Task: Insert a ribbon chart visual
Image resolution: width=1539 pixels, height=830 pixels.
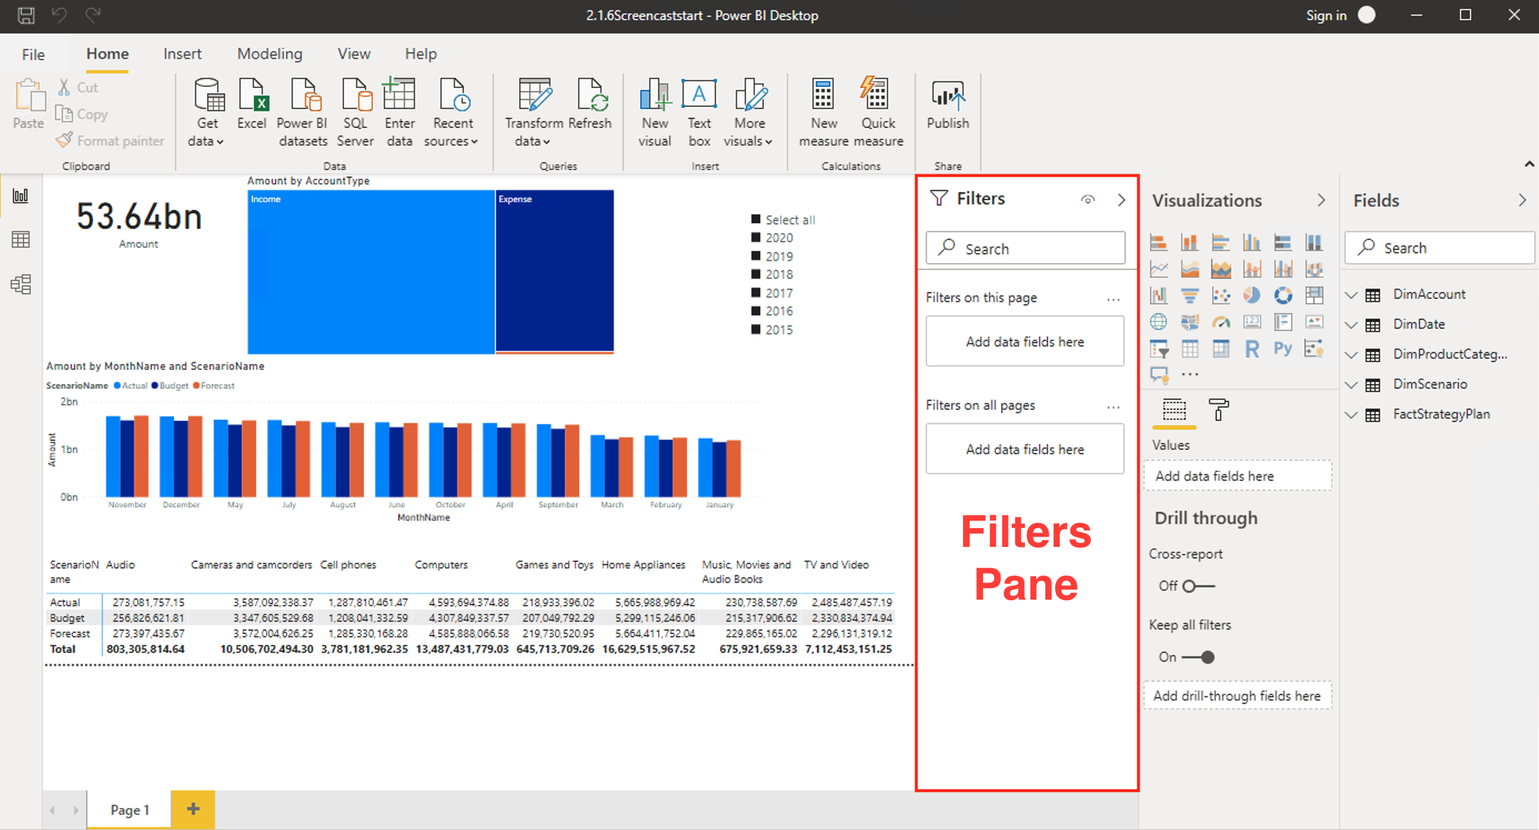Action: tap(1314, 269)
